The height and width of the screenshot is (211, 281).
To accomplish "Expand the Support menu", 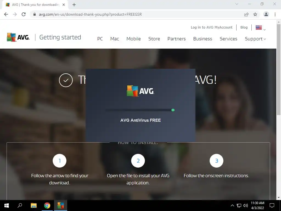I will tap(255, 39).
